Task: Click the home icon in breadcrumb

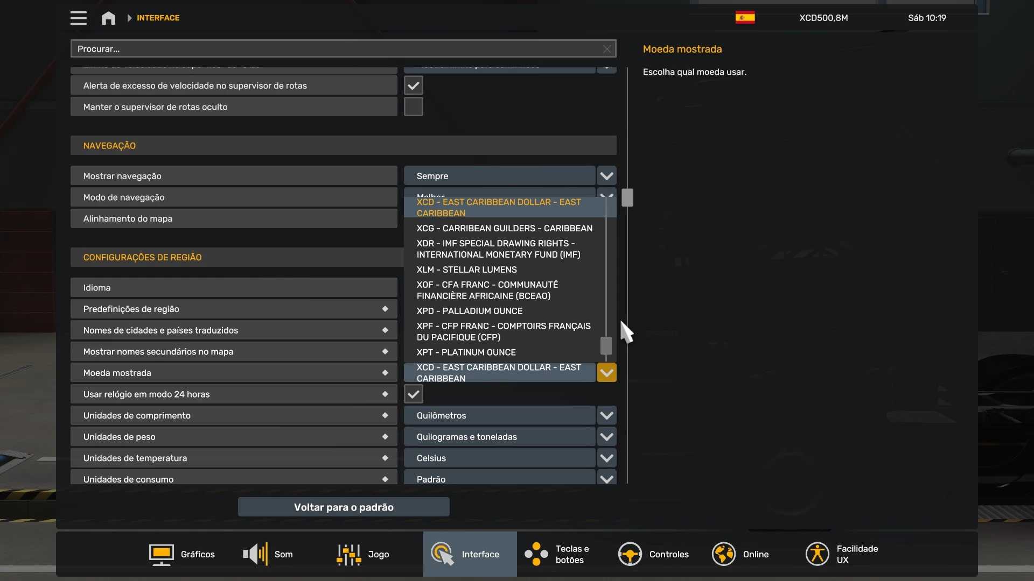Action: [108, 18]
